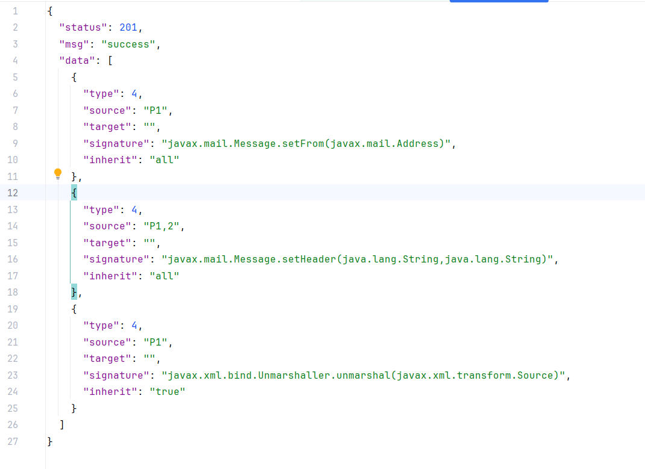
Task: Click the opening brace on line 19
Action: coord(74,309)
